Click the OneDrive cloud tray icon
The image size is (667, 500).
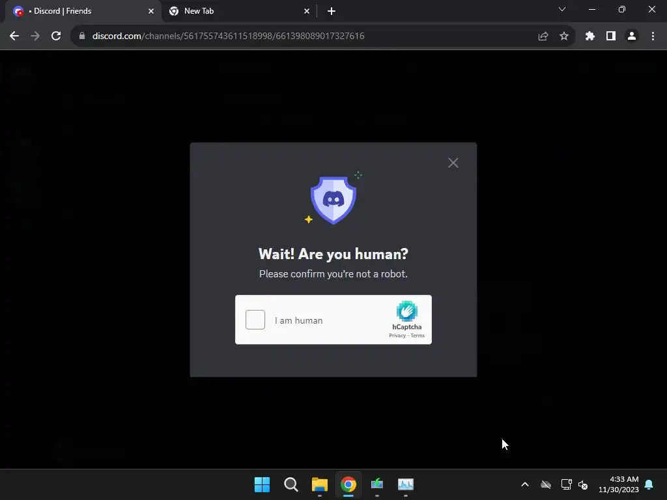pos(546,484)
